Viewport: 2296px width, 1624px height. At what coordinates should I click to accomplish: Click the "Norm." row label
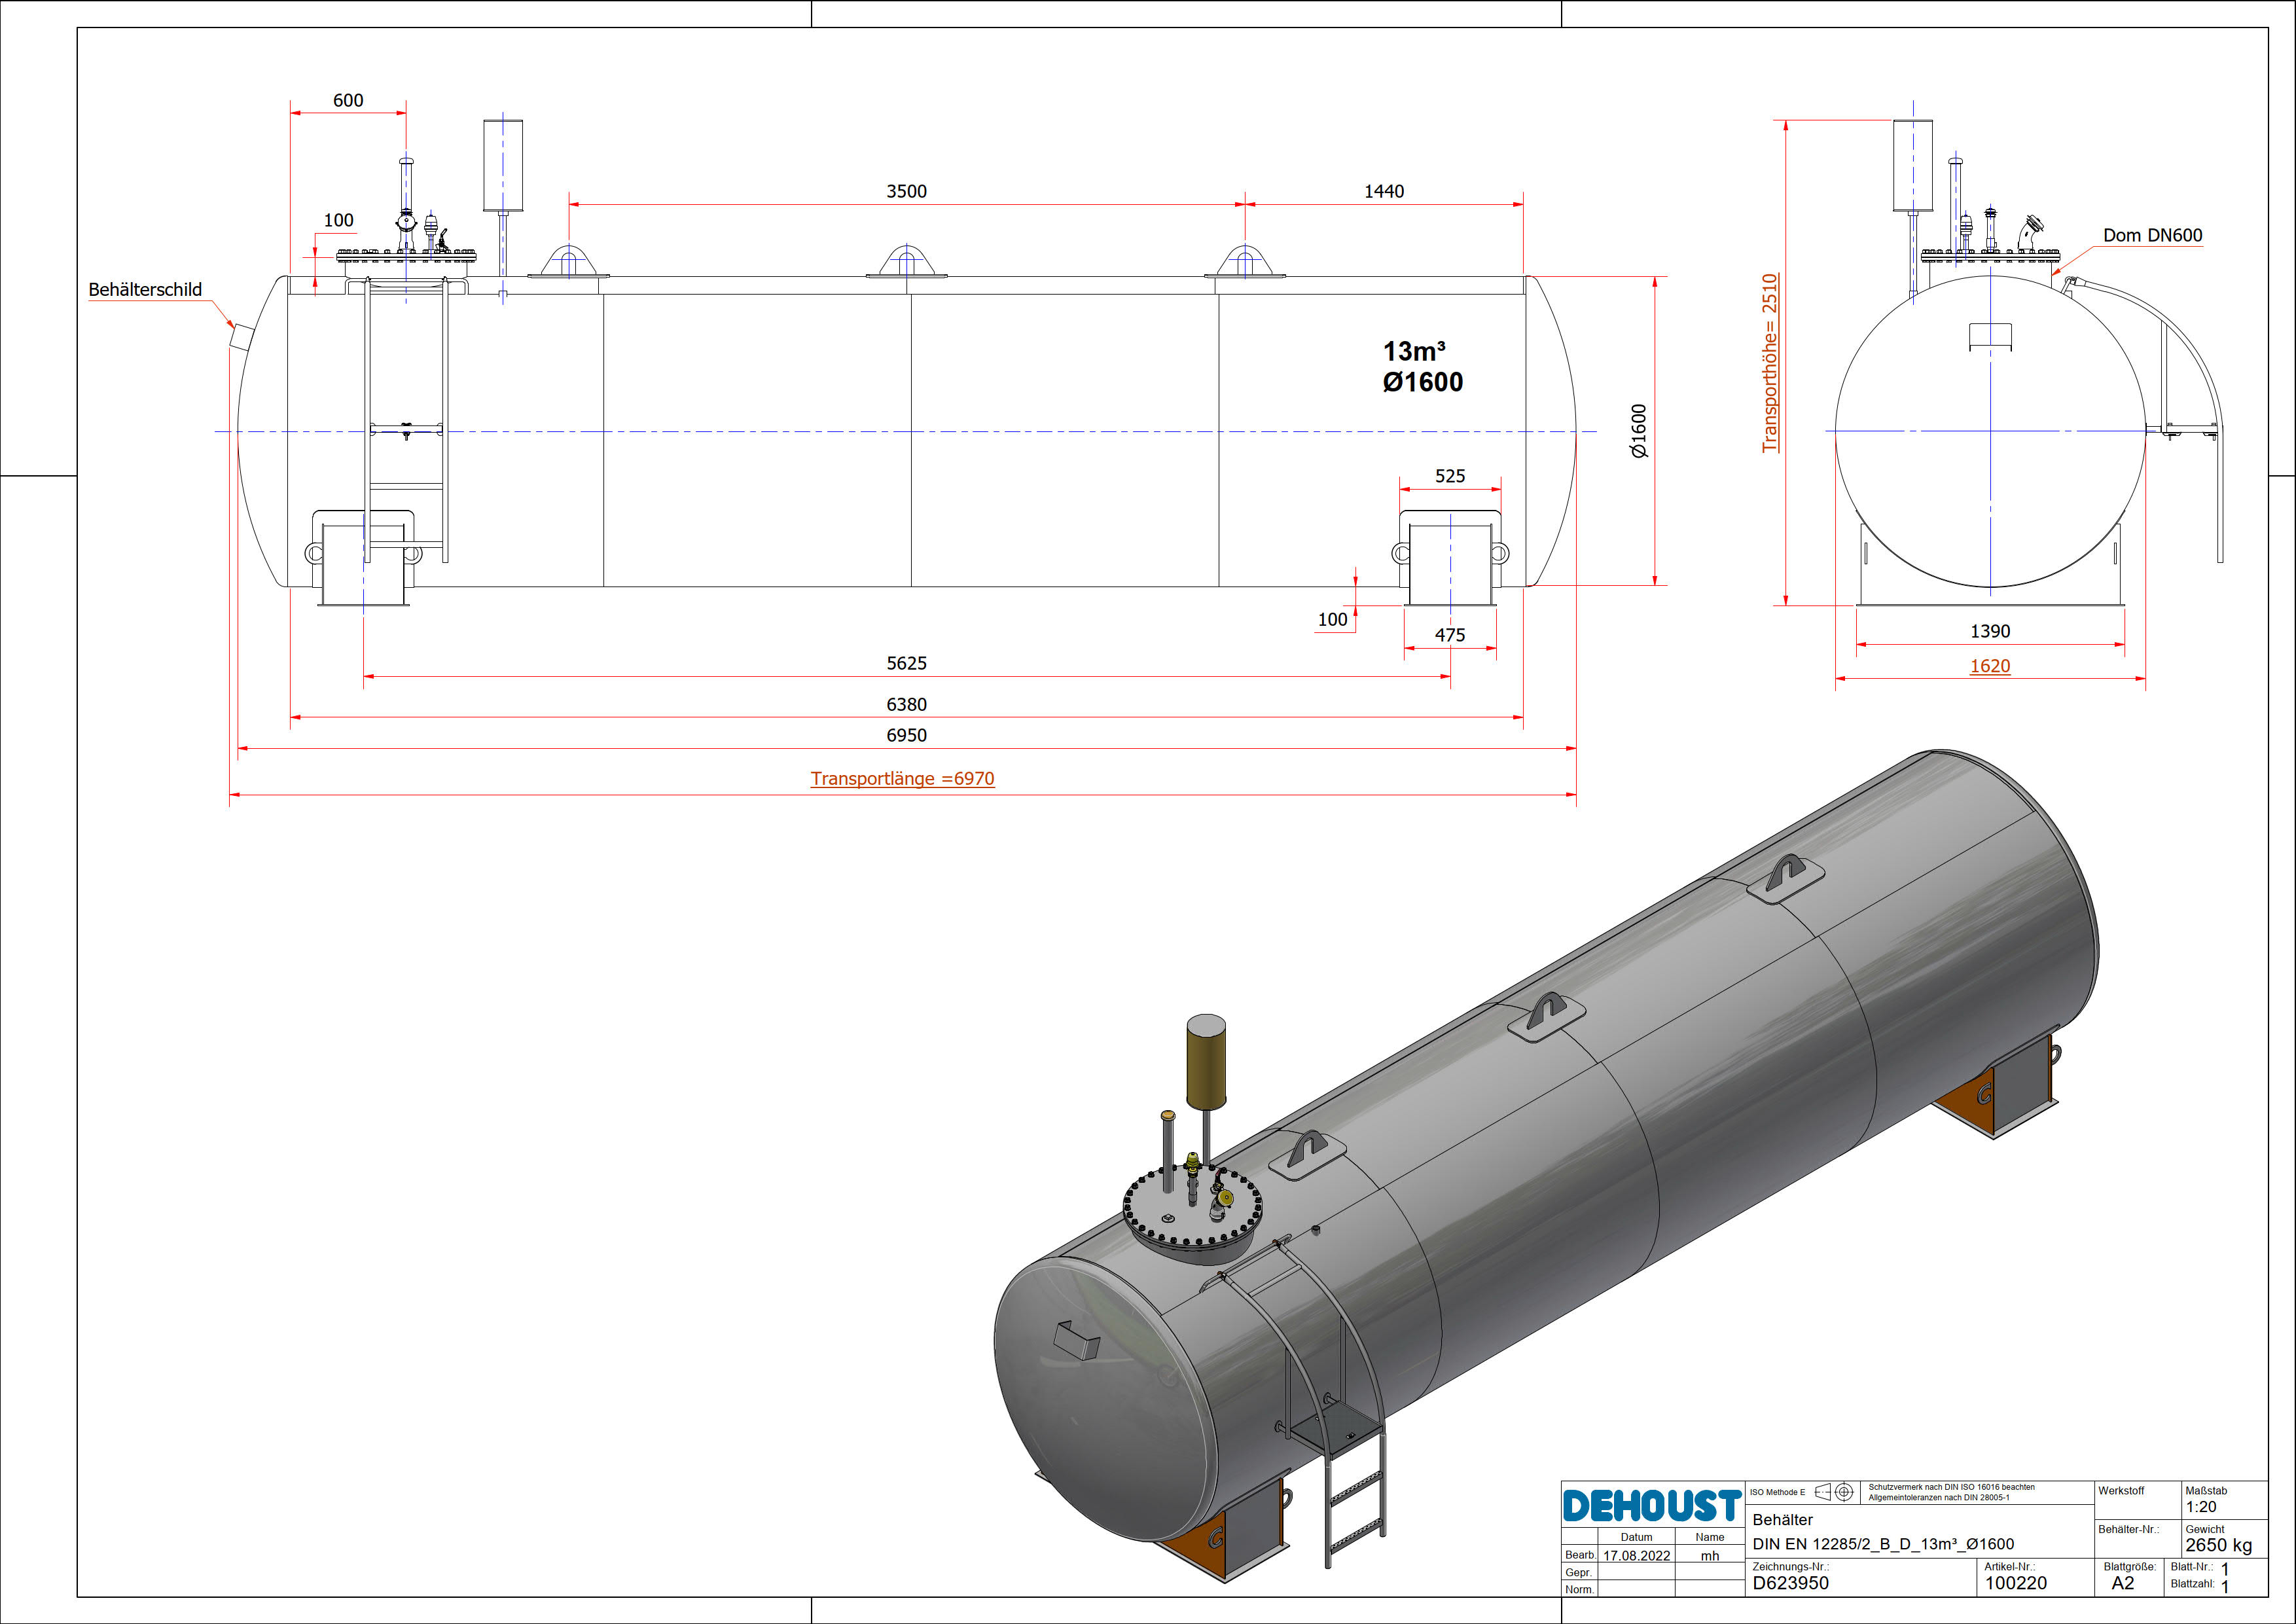click(x=1579, y=1589)
